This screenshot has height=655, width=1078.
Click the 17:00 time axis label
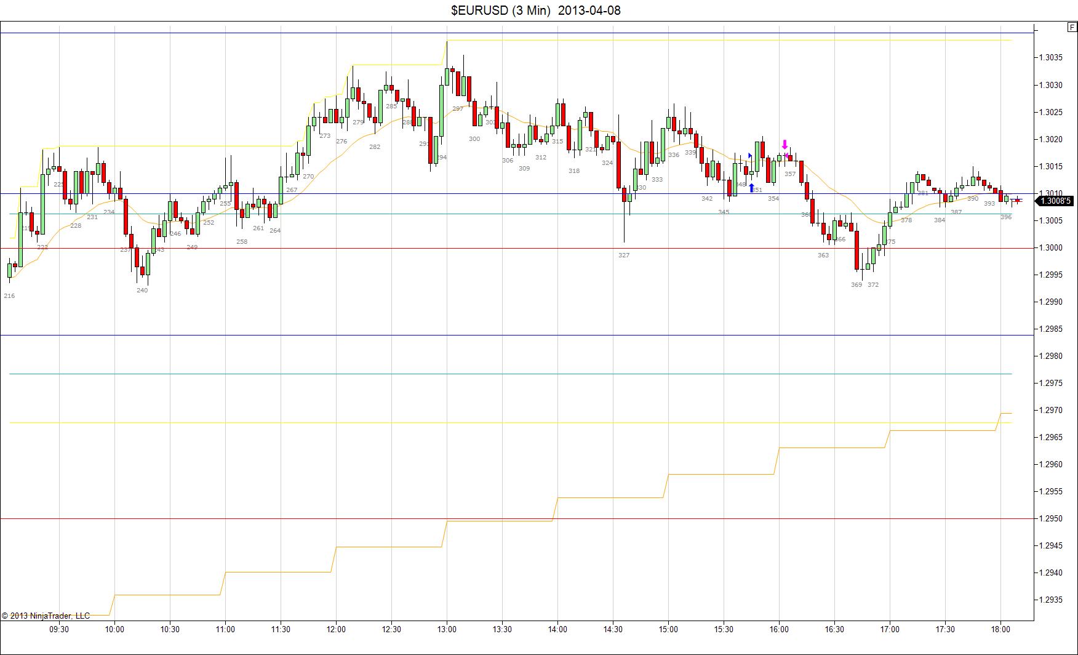[890, 629]
